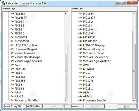Select Virtual Logic Analizer in Available Keys
This screenshot has height=111, width=139.
[28, 61]
